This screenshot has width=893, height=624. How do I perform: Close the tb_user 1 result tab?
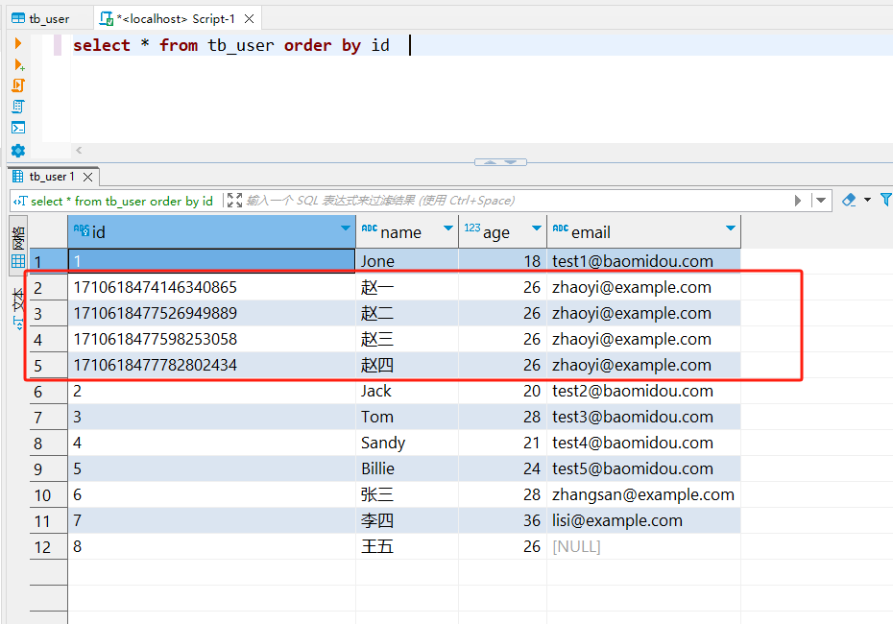[x=87, y=177]
